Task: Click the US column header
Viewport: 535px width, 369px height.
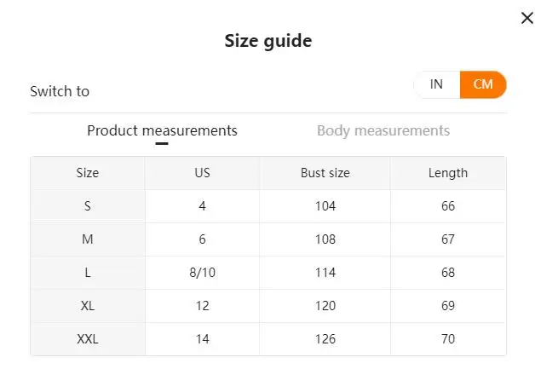Action: [203, 173]
